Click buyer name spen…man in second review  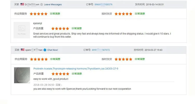coord(34,50)
